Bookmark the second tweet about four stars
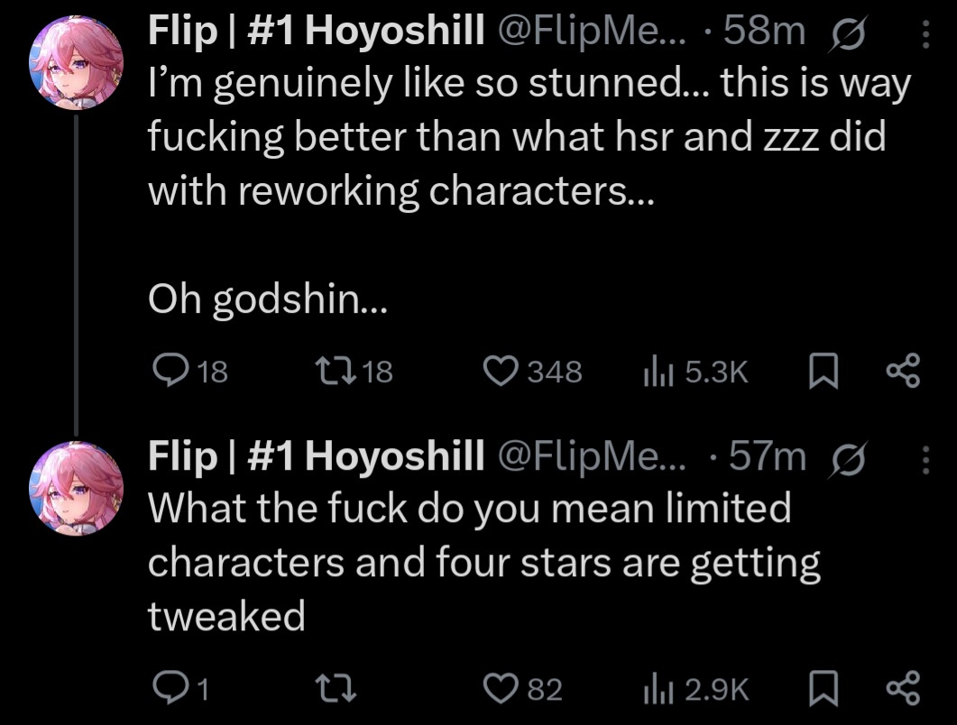 coord(823,688)
